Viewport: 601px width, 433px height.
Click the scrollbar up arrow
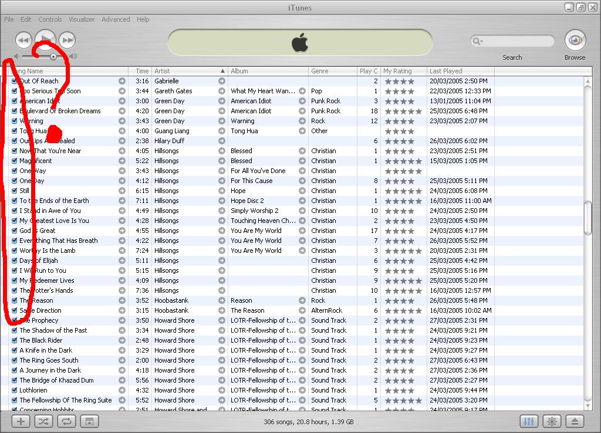tap(588, 81)
